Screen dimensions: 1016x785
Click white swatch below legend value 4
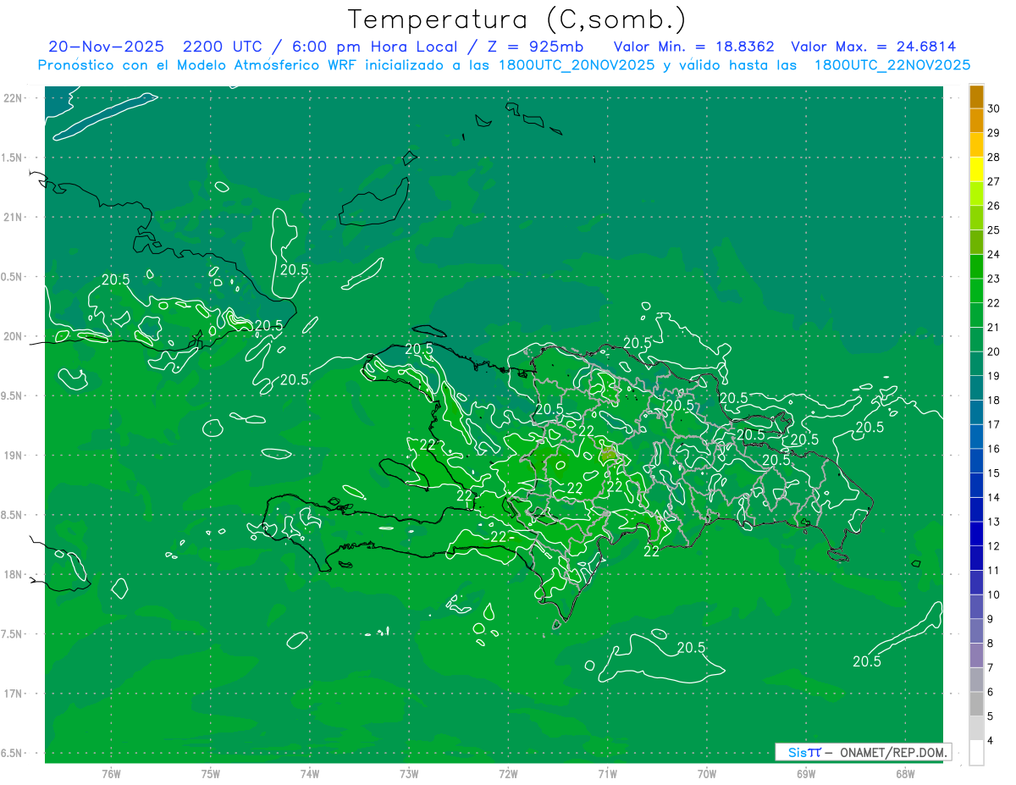pos(976,753)
